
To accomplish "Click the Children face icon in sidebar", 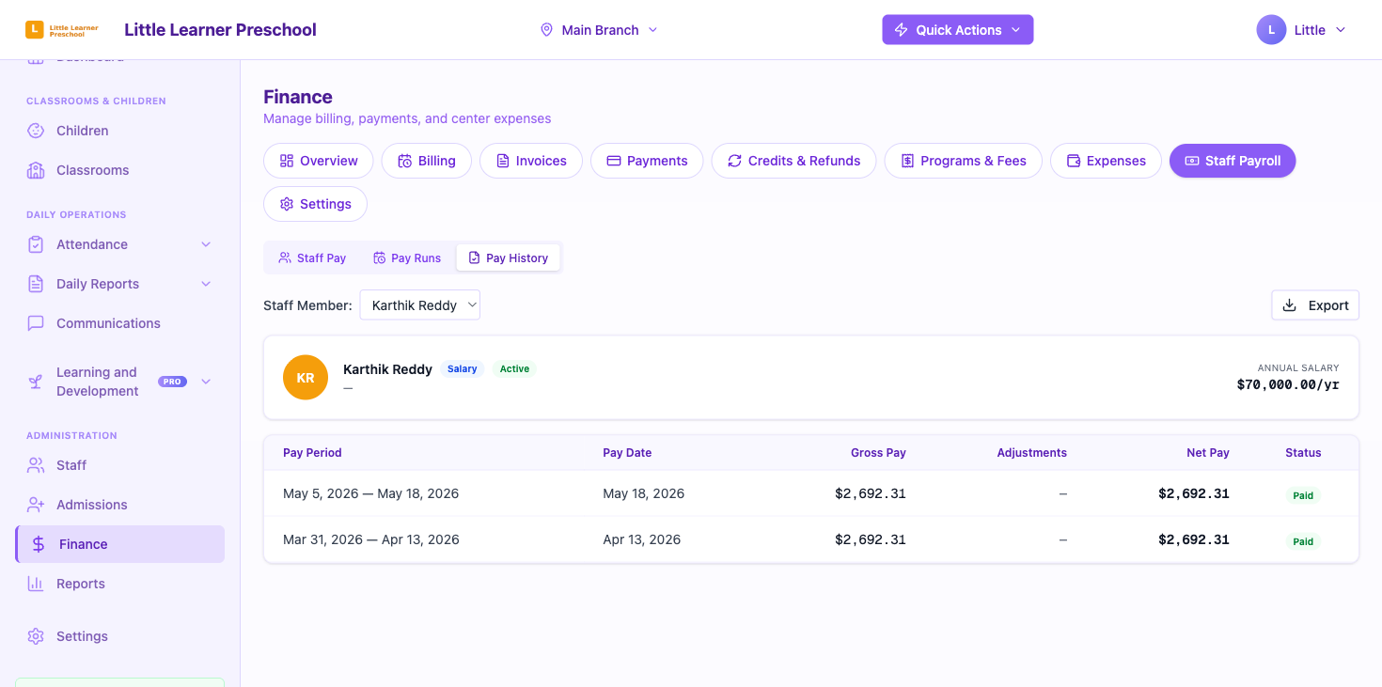I will (x=36, y=131).
